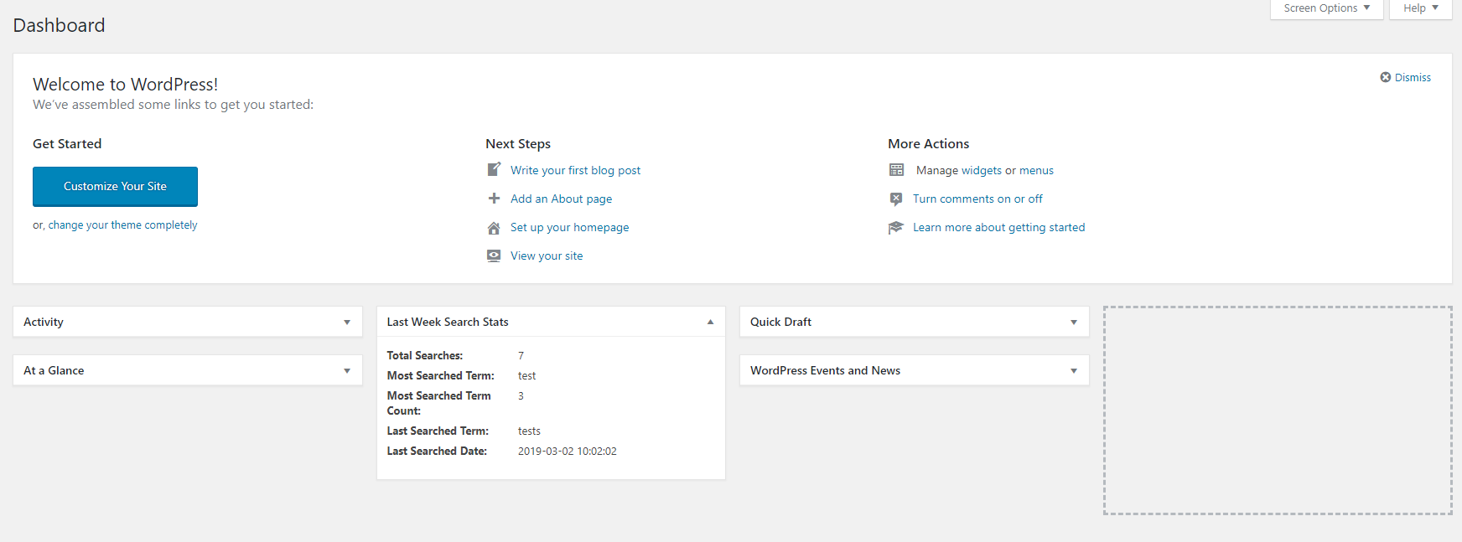Click the Customize Your Site button
1462x542 pixels.
pyautogui.click(x=115, y=186)
